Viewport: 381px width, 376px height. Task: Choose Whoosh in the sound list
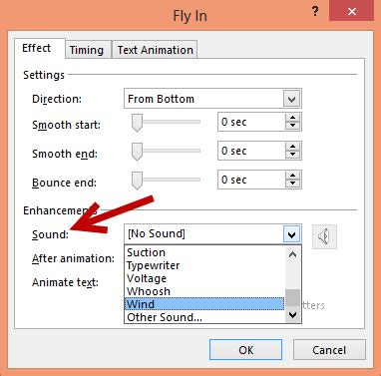(x=204, y=291)
